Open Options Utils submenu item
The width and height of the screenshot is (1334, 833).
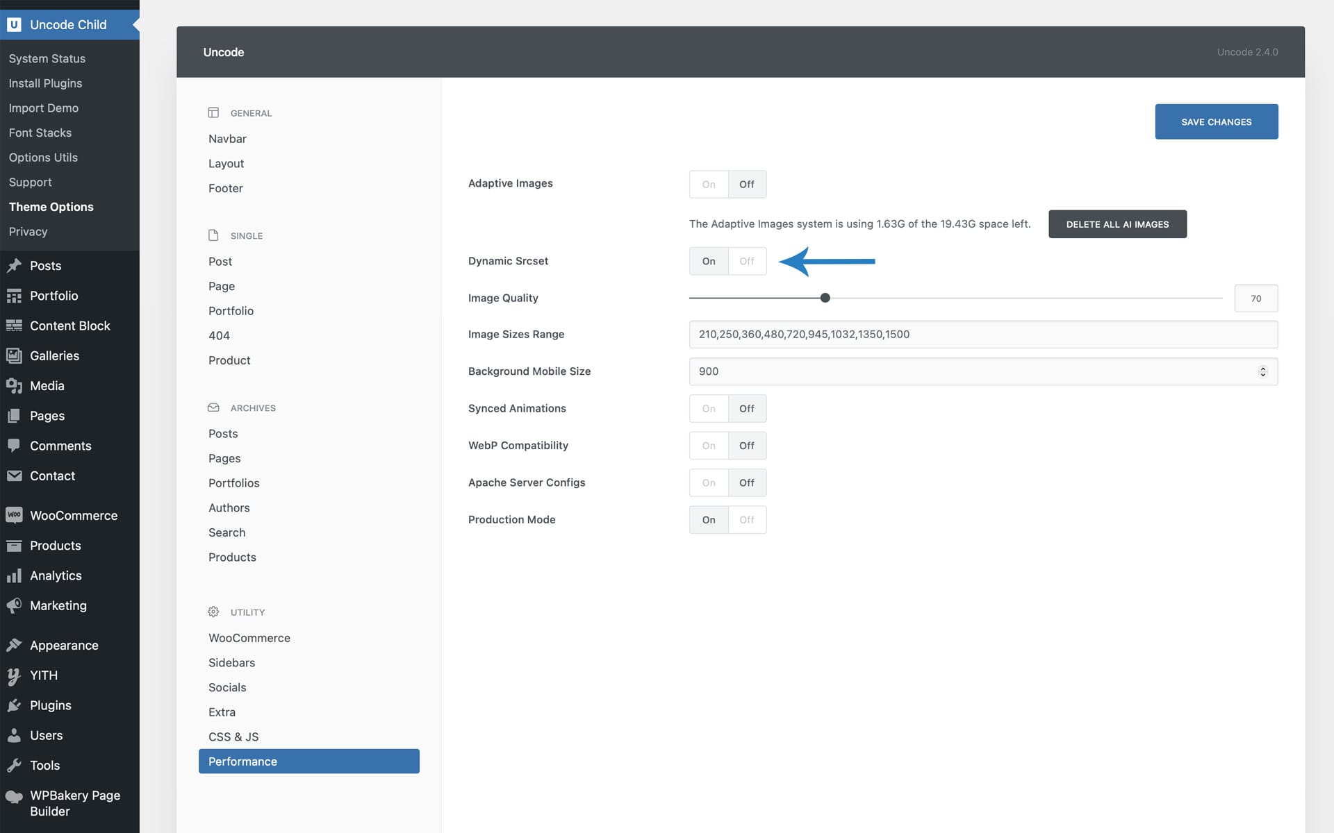pos(43,158)
